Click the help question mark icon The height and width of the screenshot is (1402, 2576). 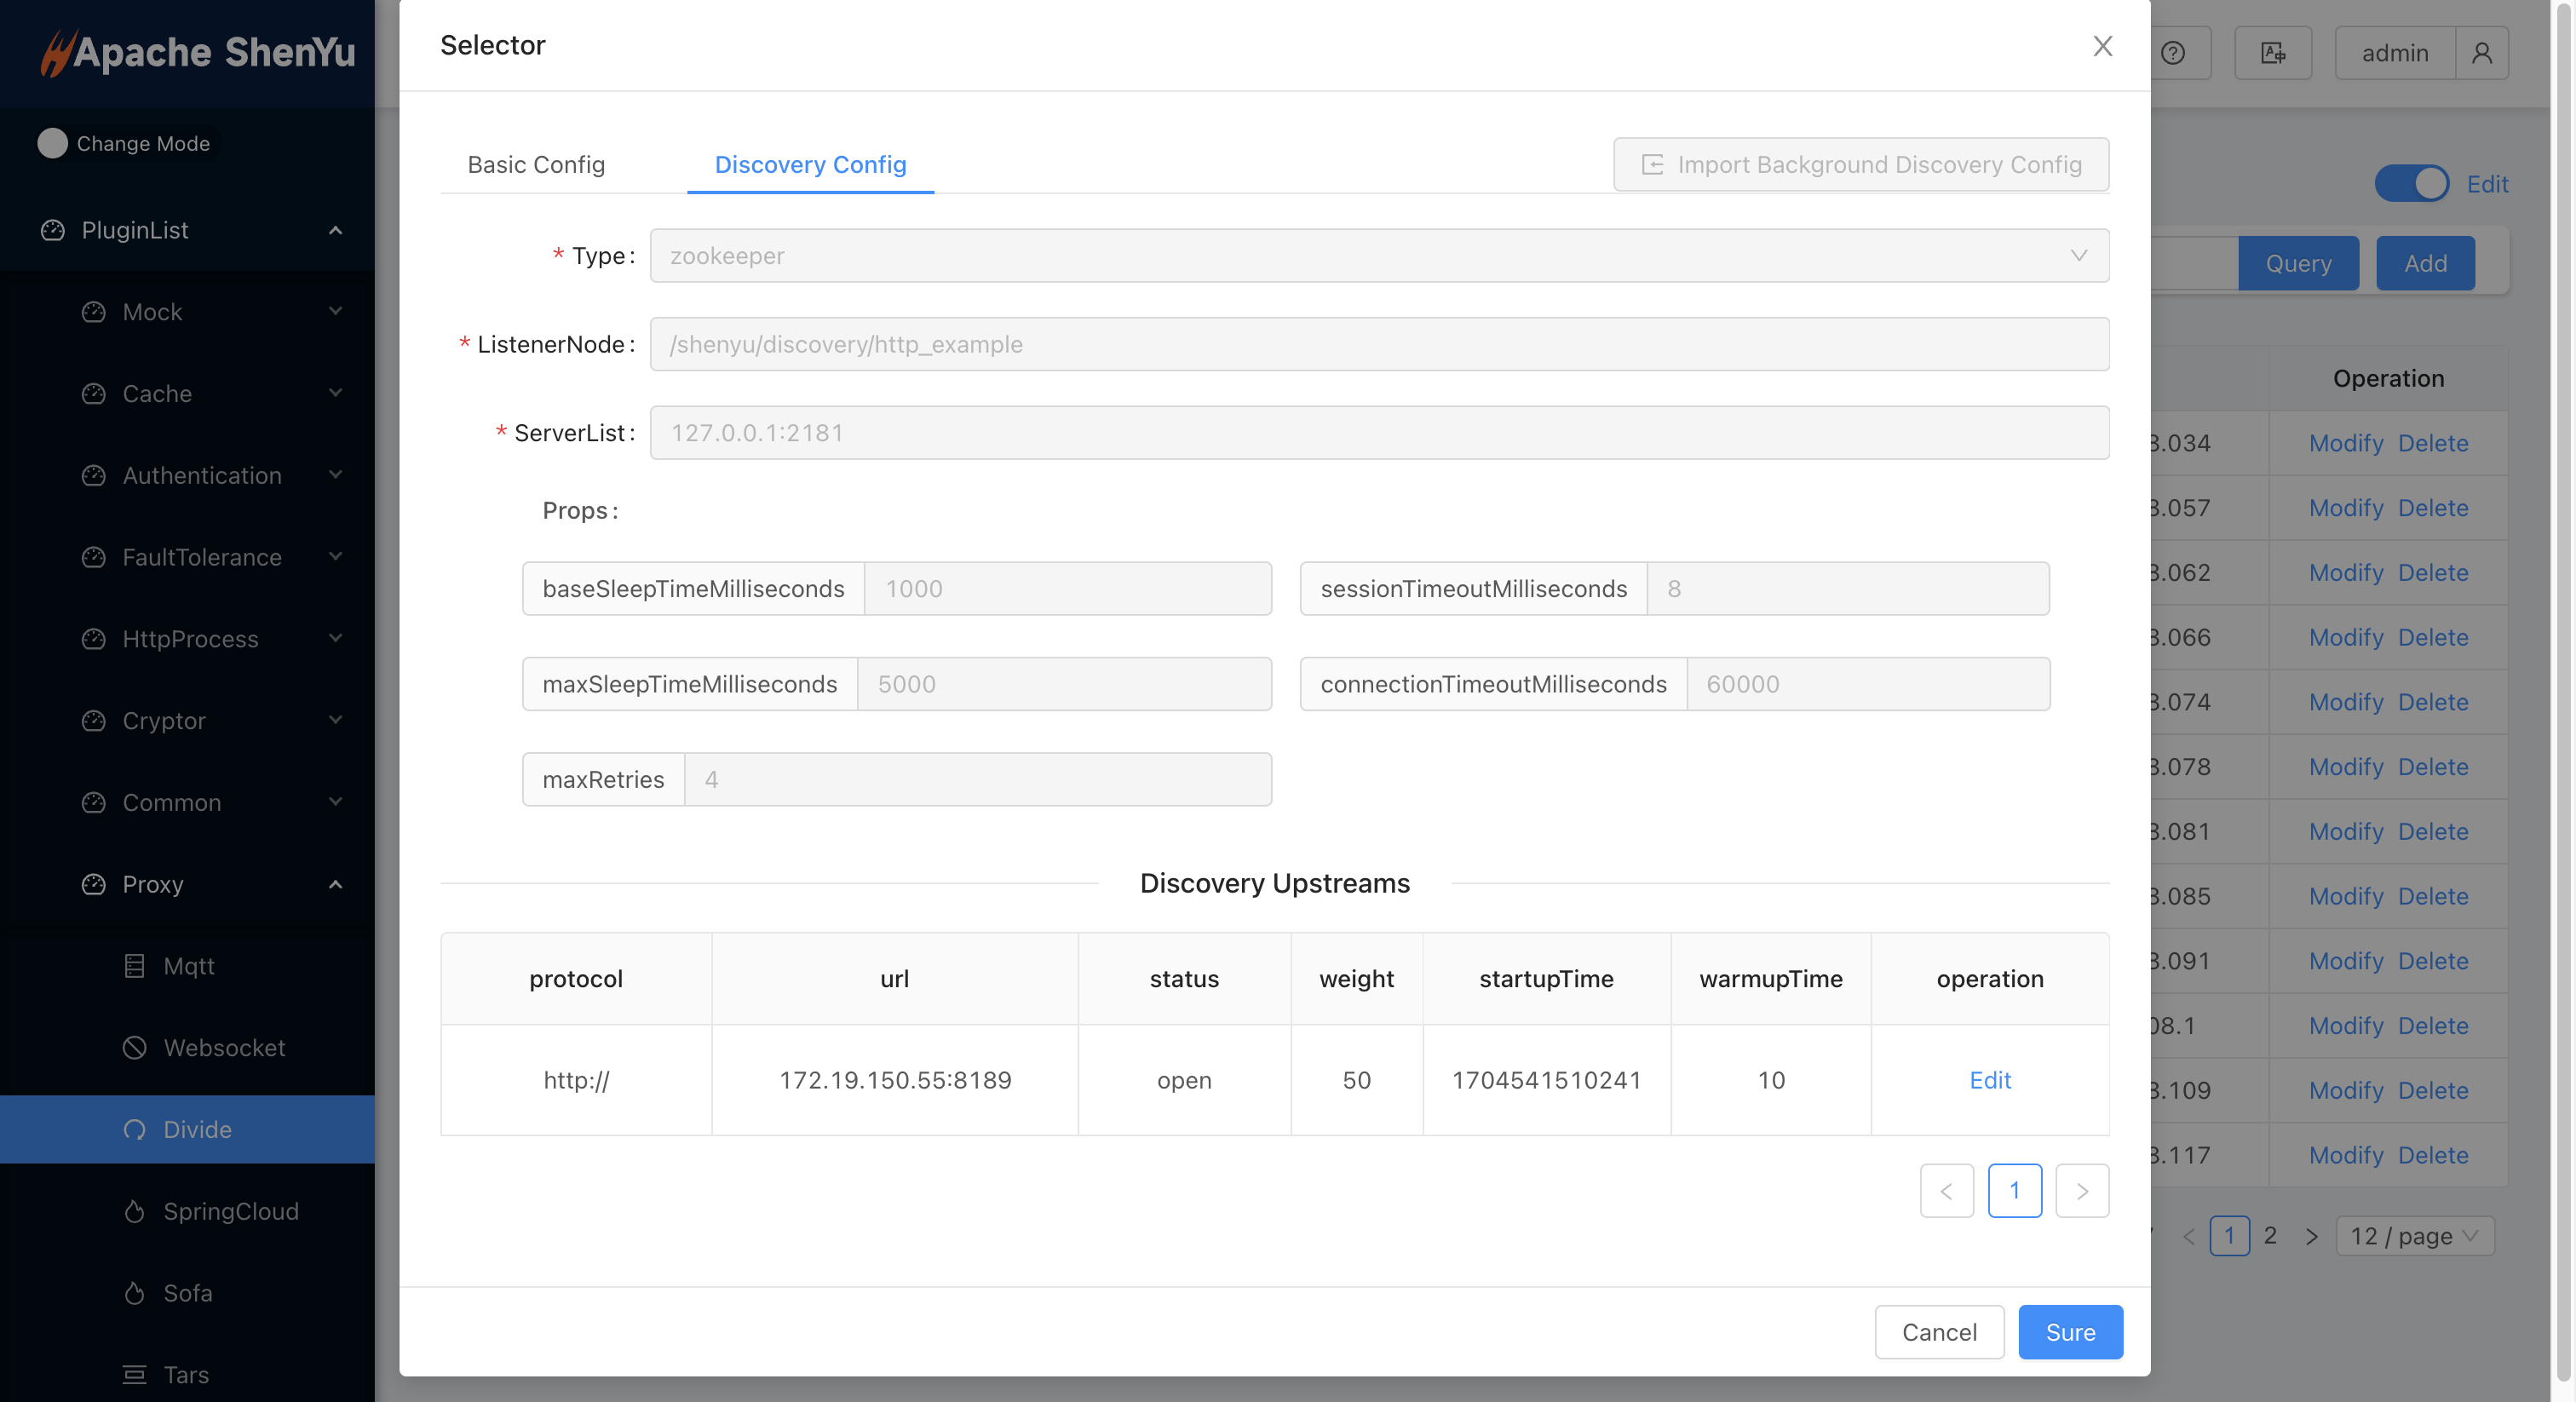pyautogui.click(x=2172, y=53)
